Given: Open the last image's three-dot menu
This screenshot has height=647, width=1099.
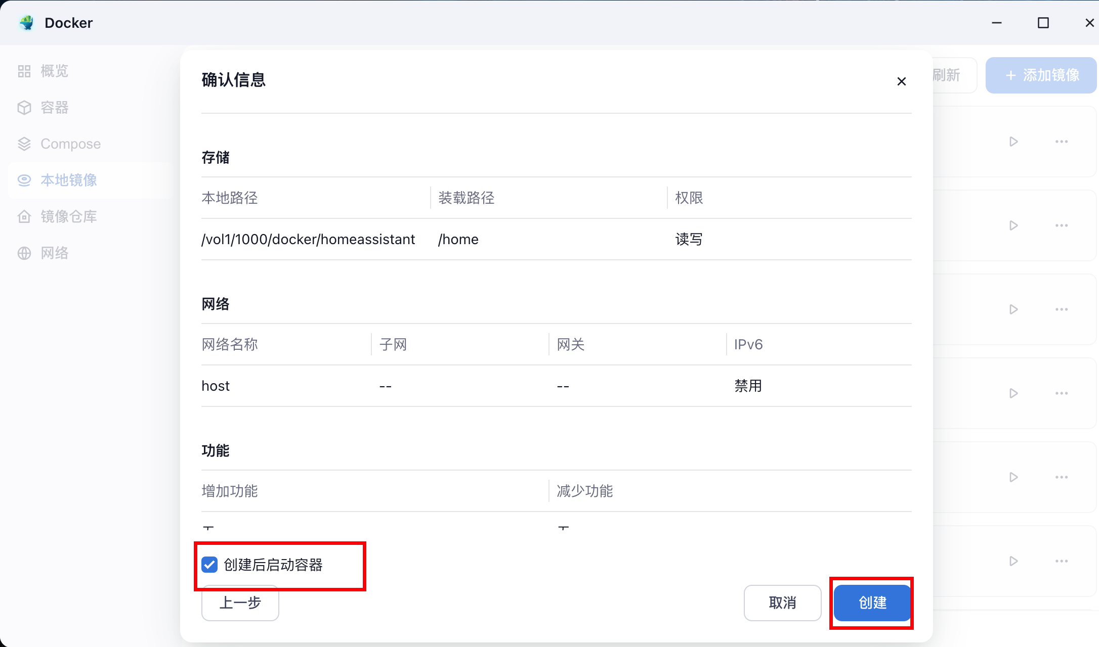Looking at the screenshot, I should (1062, 561).
